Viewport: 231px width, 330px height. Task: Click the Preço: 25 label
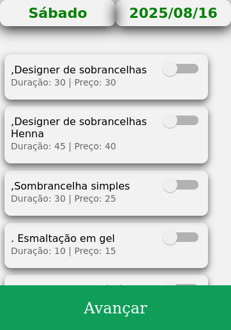[x=95, y=199]
